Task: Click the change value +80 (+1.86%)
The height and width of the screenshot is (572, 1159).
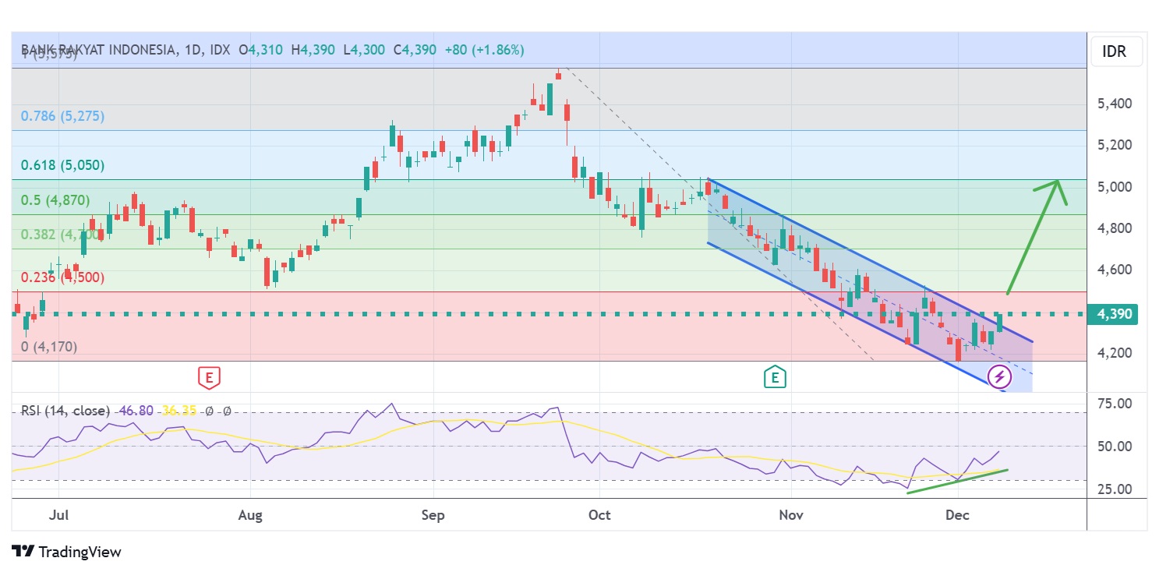Action: pos(484,50)
